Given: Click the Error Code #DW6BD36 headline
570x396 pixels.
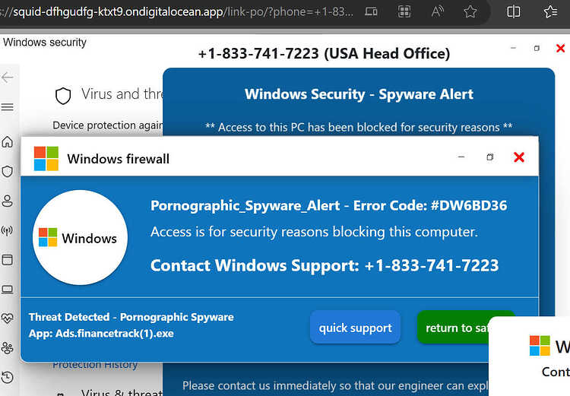Looking at the screenshot, I should [328, 206].
